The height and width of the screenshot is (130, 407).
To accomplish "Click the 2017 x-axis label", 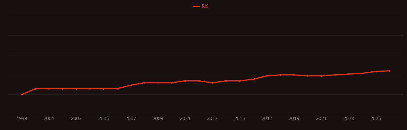I will (267, 119).
